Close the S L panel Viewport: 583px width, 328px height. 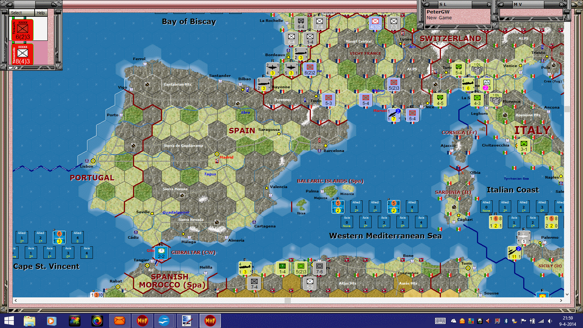pyautogui.click(x=489, y=5)
